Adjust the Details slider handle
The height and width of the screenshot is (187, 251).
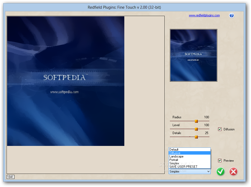[196, 137]
